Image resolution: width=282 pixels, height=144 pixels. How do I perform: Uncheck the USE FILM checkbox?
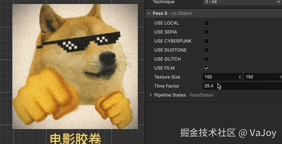[206, 68]
